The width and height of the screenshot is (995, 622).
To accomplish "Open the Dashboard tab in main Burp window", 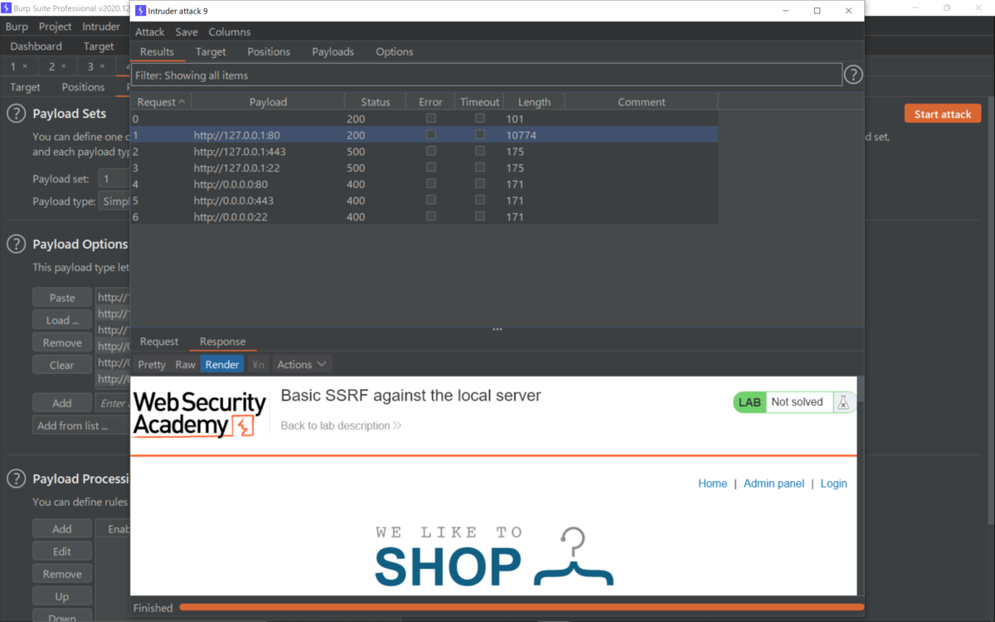I will [x=36, y=46].
